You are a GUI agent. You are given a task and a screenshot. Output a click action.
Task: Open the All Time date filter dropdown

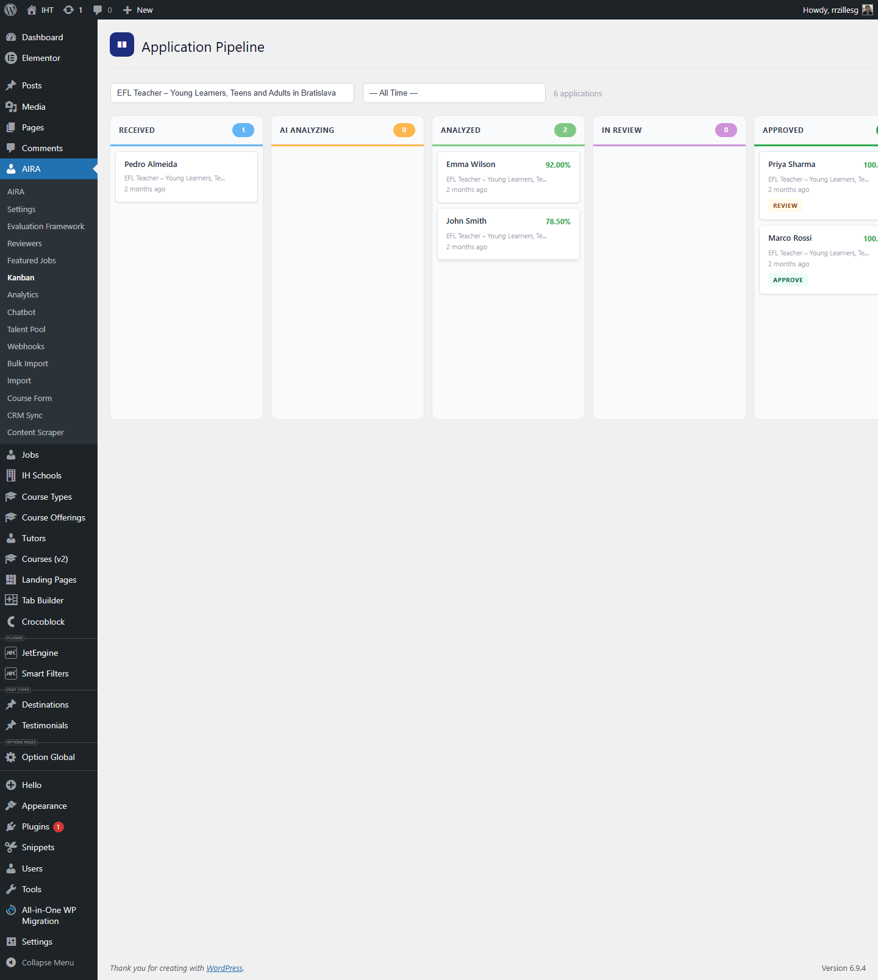[x=454, y=93]
